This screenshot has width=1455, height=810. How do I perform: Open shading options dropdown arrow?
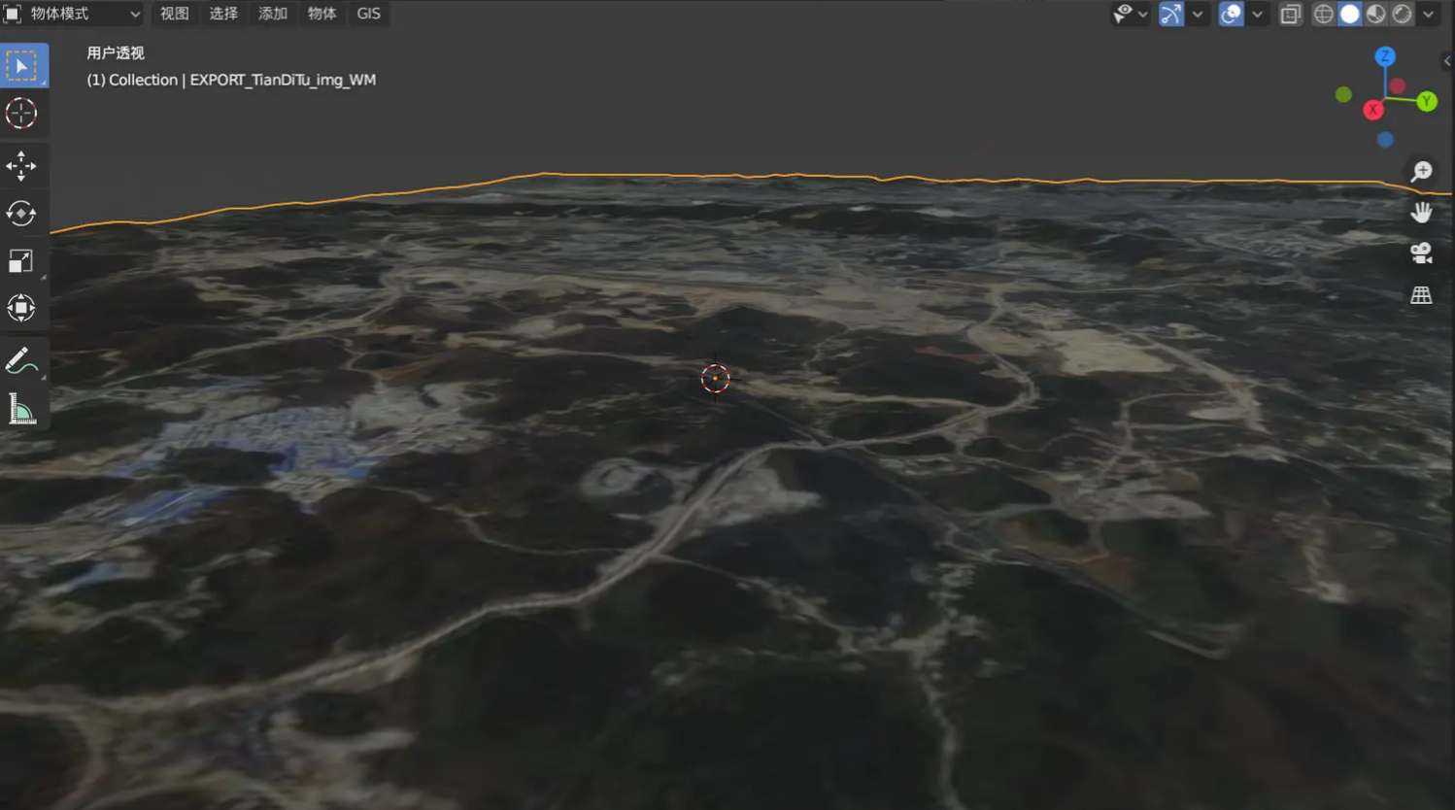pos(1428,14)
